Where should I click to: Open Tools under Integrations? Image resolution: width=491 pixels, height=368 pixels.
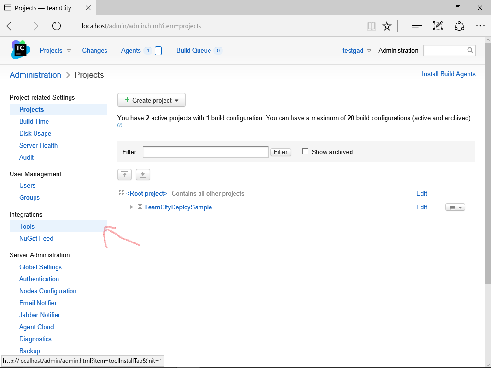pos(58,226)
